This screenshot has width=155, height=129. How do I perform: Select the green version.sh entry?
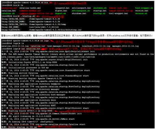141,13
